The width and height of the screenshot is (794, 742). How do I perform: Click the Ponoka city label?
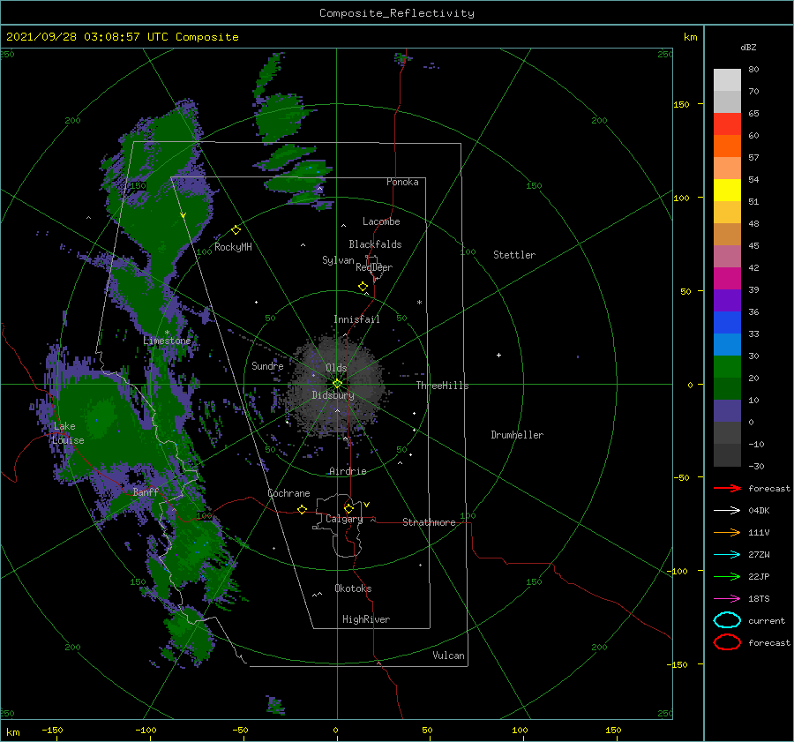(402, 182)
